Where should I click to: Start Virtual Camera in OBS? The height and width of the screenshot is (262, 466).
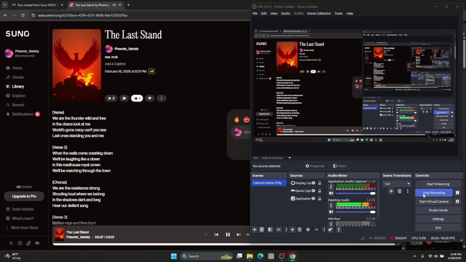434,202
